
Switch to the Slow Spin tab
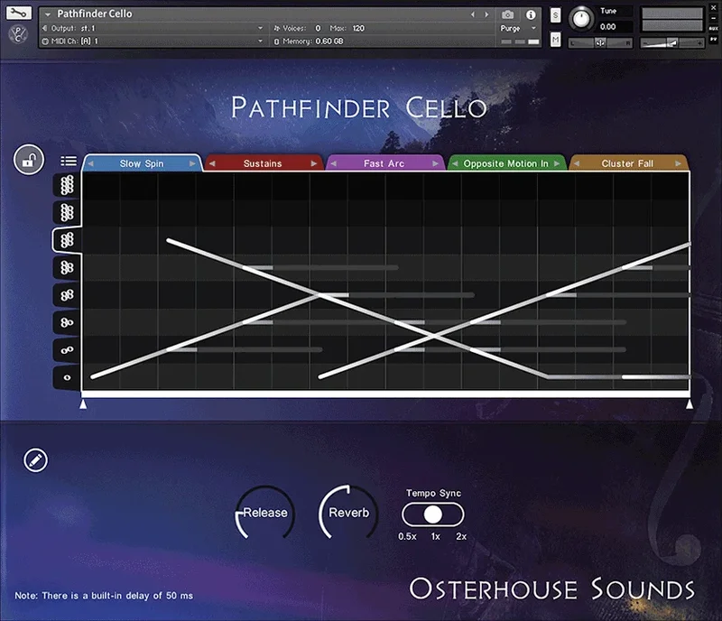142,163
